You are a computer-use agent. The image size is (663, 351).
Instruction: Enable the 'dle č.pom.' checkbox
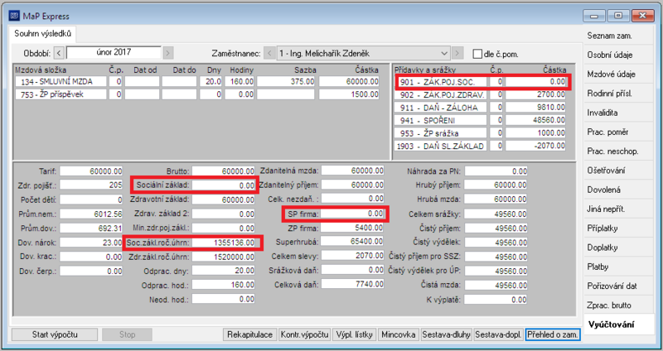477,54
